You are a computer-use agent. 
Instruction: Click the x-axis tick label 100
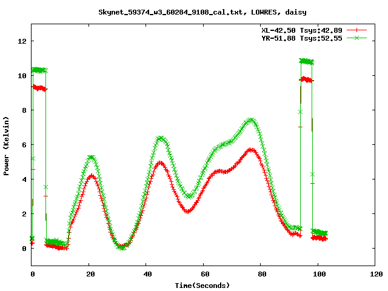point(319,274)
